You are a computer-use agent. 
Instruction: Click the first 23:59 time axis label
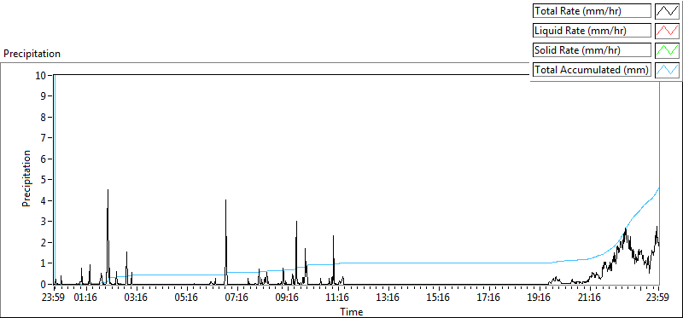(x=55, y=298)
